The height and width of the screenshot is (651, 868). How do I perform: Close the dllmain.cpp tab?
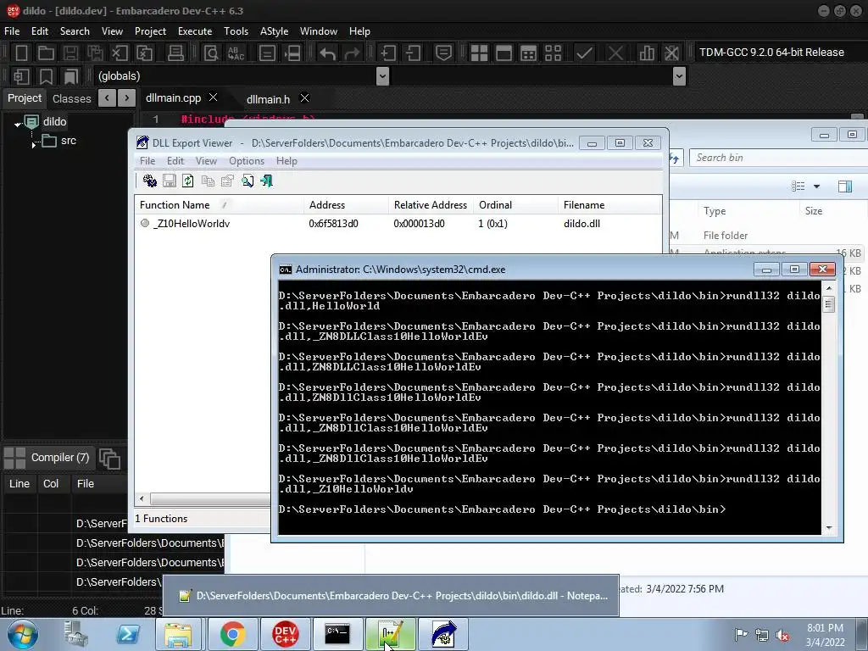coord(213,97)
